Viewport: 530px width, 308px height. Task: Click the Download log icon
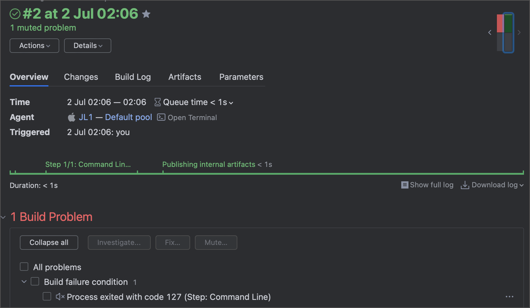465,185
